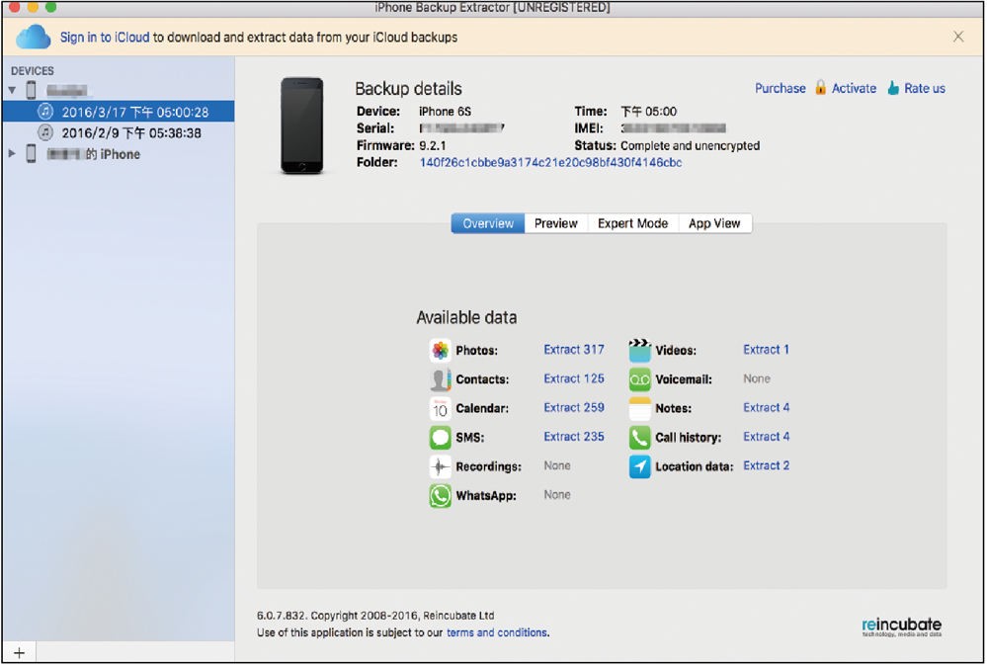The height and width of the screenshot is (667, 987).
Task: Click the Voicemail icon
Action: click(639, 379)
